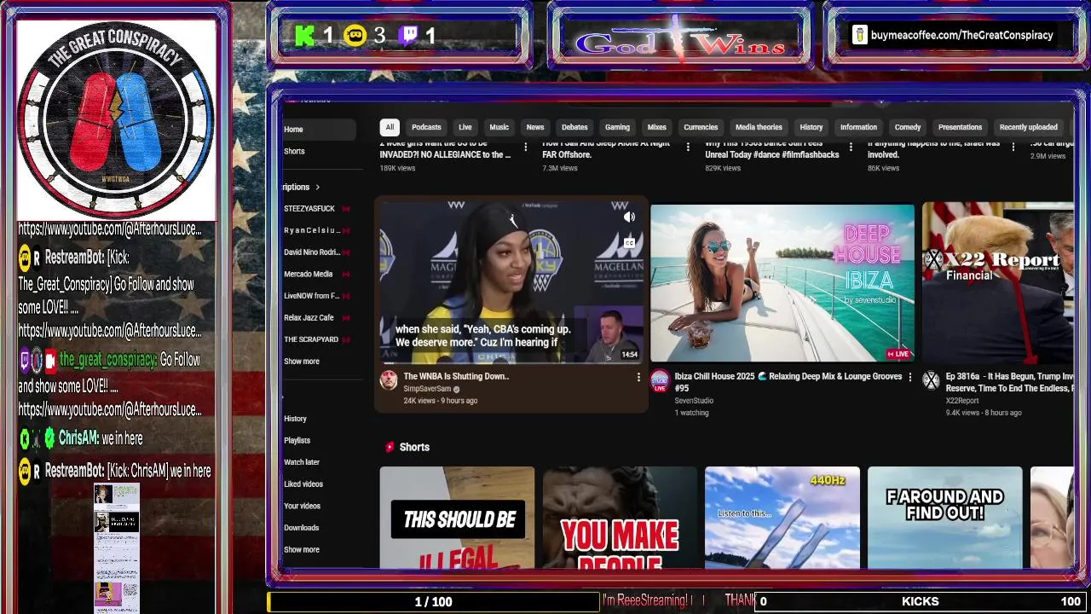Click the verified badge next to SimpSaverSam
Viewport: 1091px width, 614px height.
tap(457, 389)
